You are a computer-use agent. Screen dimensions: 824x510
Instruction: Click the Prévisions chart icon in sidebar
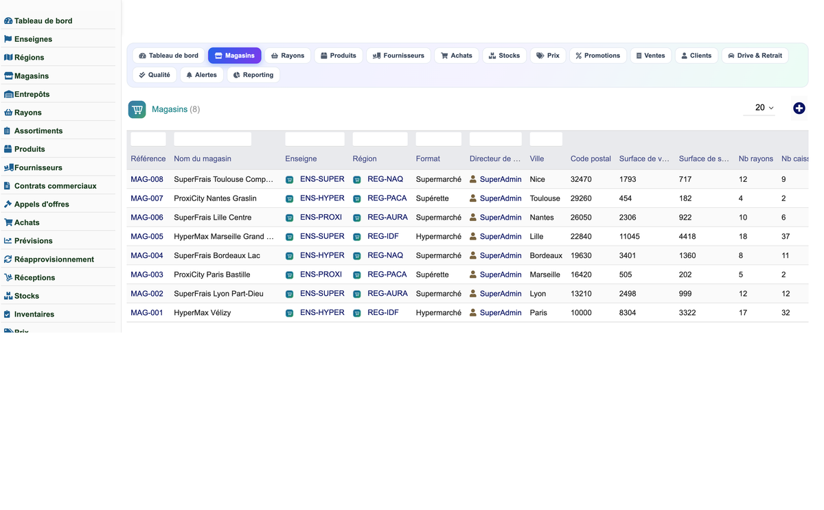pyautogui.click(x=8, y=241)
